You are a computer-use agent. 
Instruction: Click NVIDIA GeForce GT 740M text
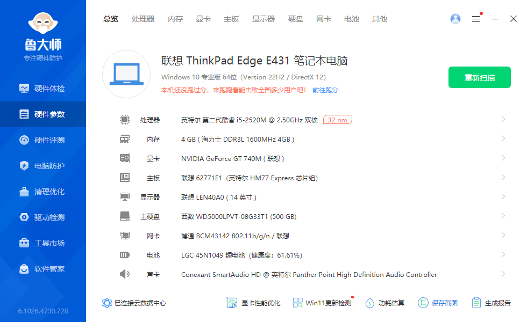[x=232, y=159]
